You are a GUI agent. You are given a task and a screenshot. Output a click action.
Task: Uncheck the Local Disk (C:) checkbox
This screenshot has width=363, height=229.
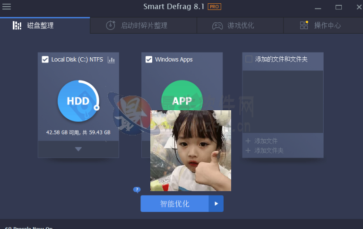(45, 60)
